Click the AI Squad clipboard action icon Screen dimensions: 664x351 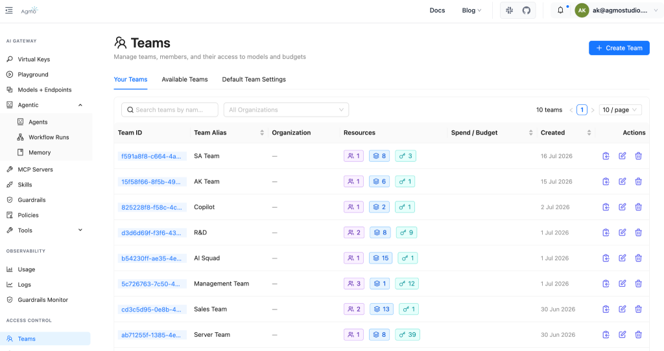coord(606,258)
